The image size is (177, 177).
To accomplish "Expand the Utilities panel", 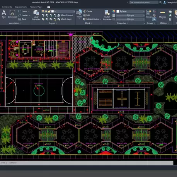I will click(x=164, y=23).
